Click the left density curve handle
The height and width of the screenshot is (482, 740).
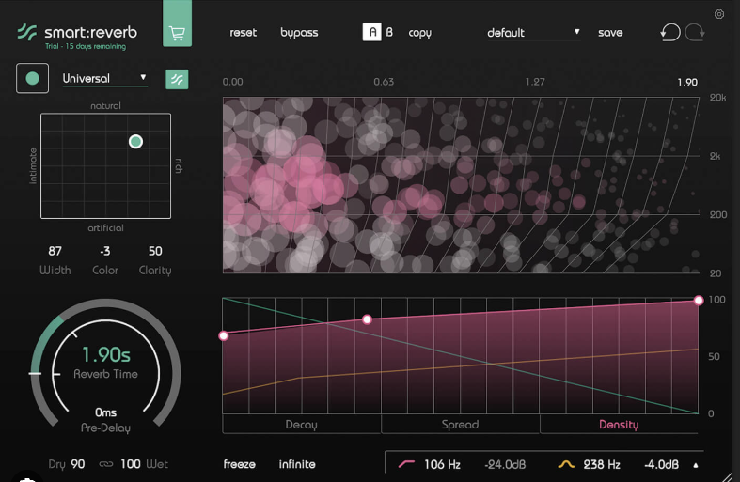click(x=224, y=335)
